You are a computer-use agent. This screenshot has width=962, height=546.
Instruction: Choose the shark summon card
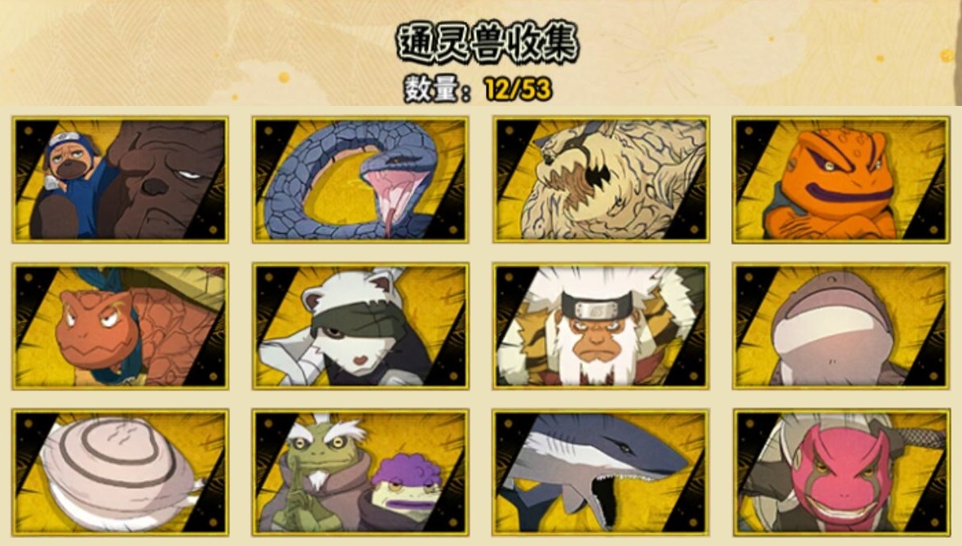click(601, 473)
